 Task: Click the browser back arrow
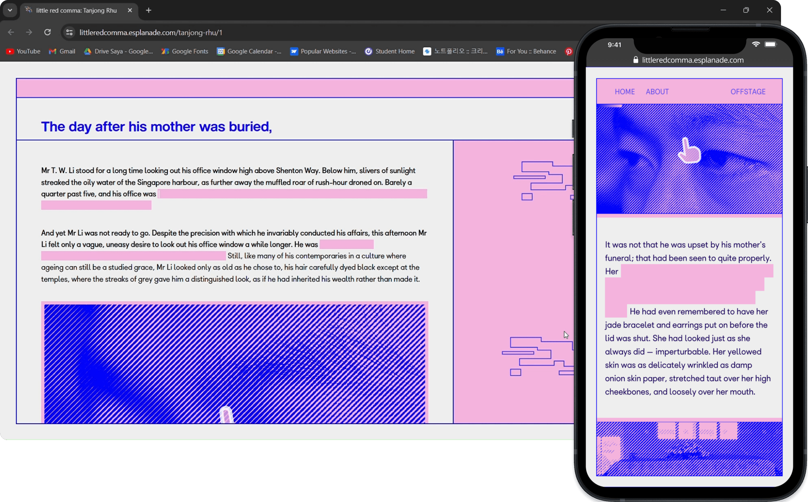click(x=11, y=32)
